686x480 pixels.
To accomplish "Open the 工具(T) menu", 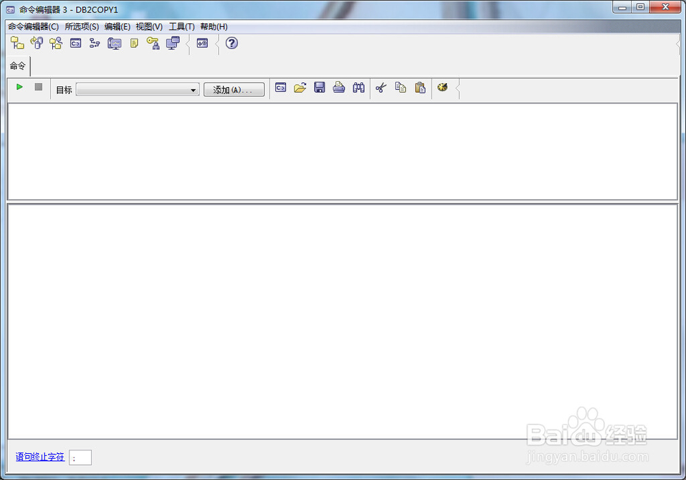I will pos(182,27).
